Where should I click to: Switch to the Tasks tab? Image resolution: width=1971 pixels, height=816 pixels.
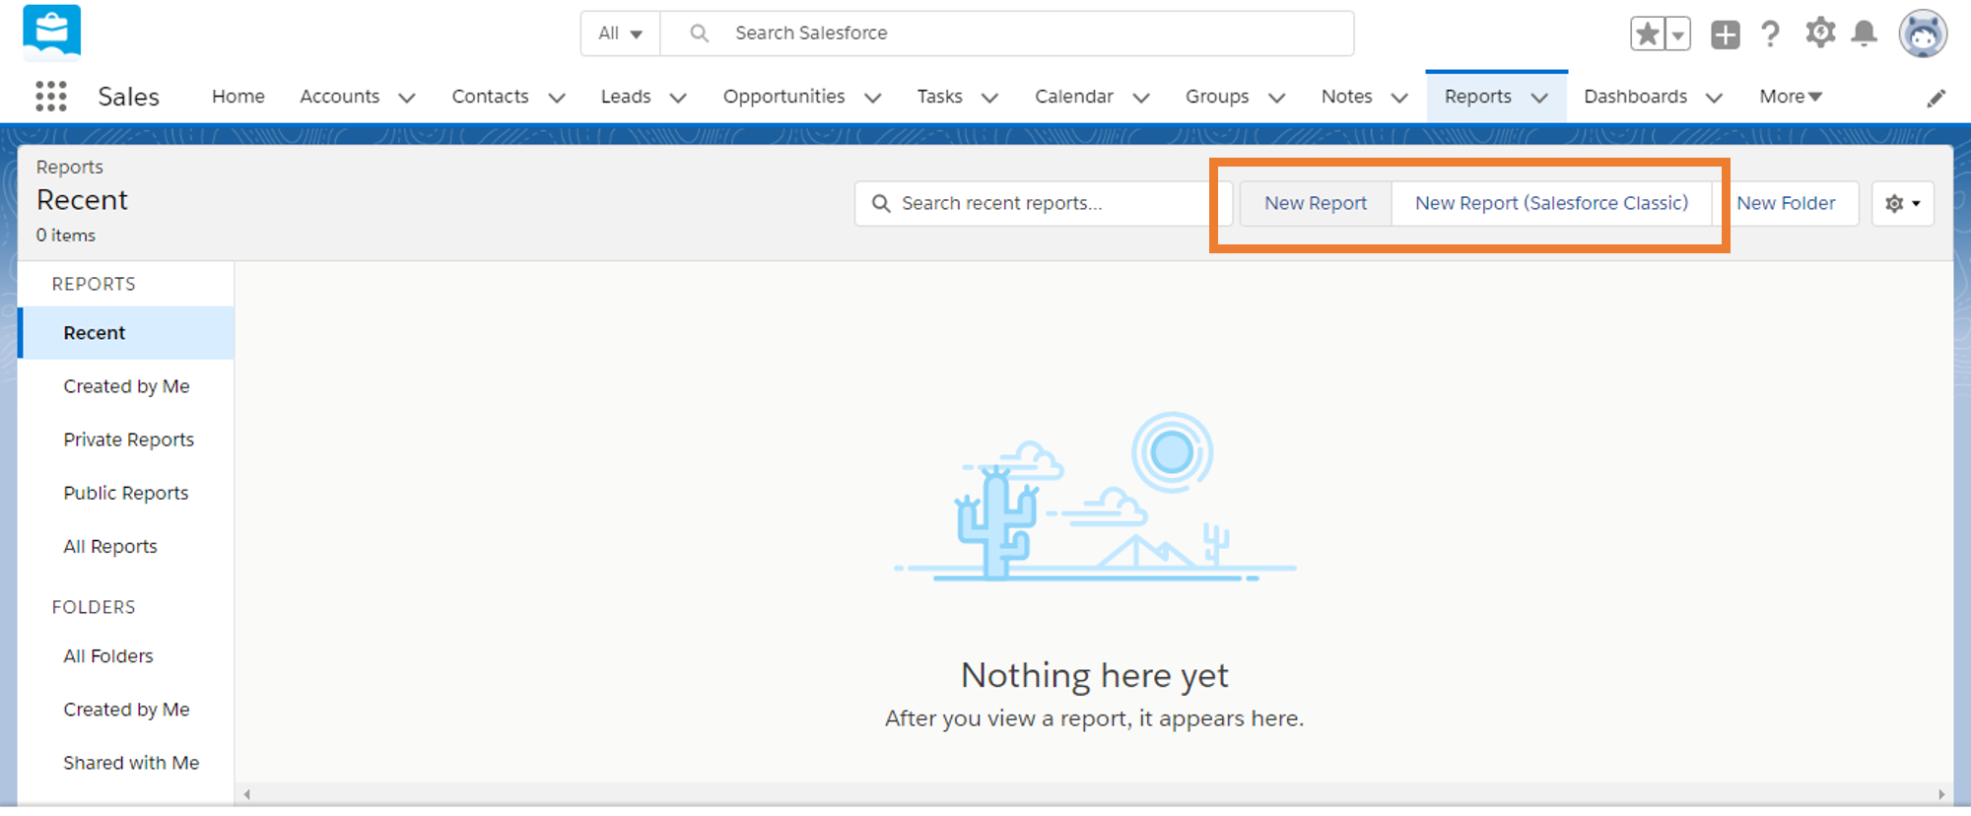(939, 97)
